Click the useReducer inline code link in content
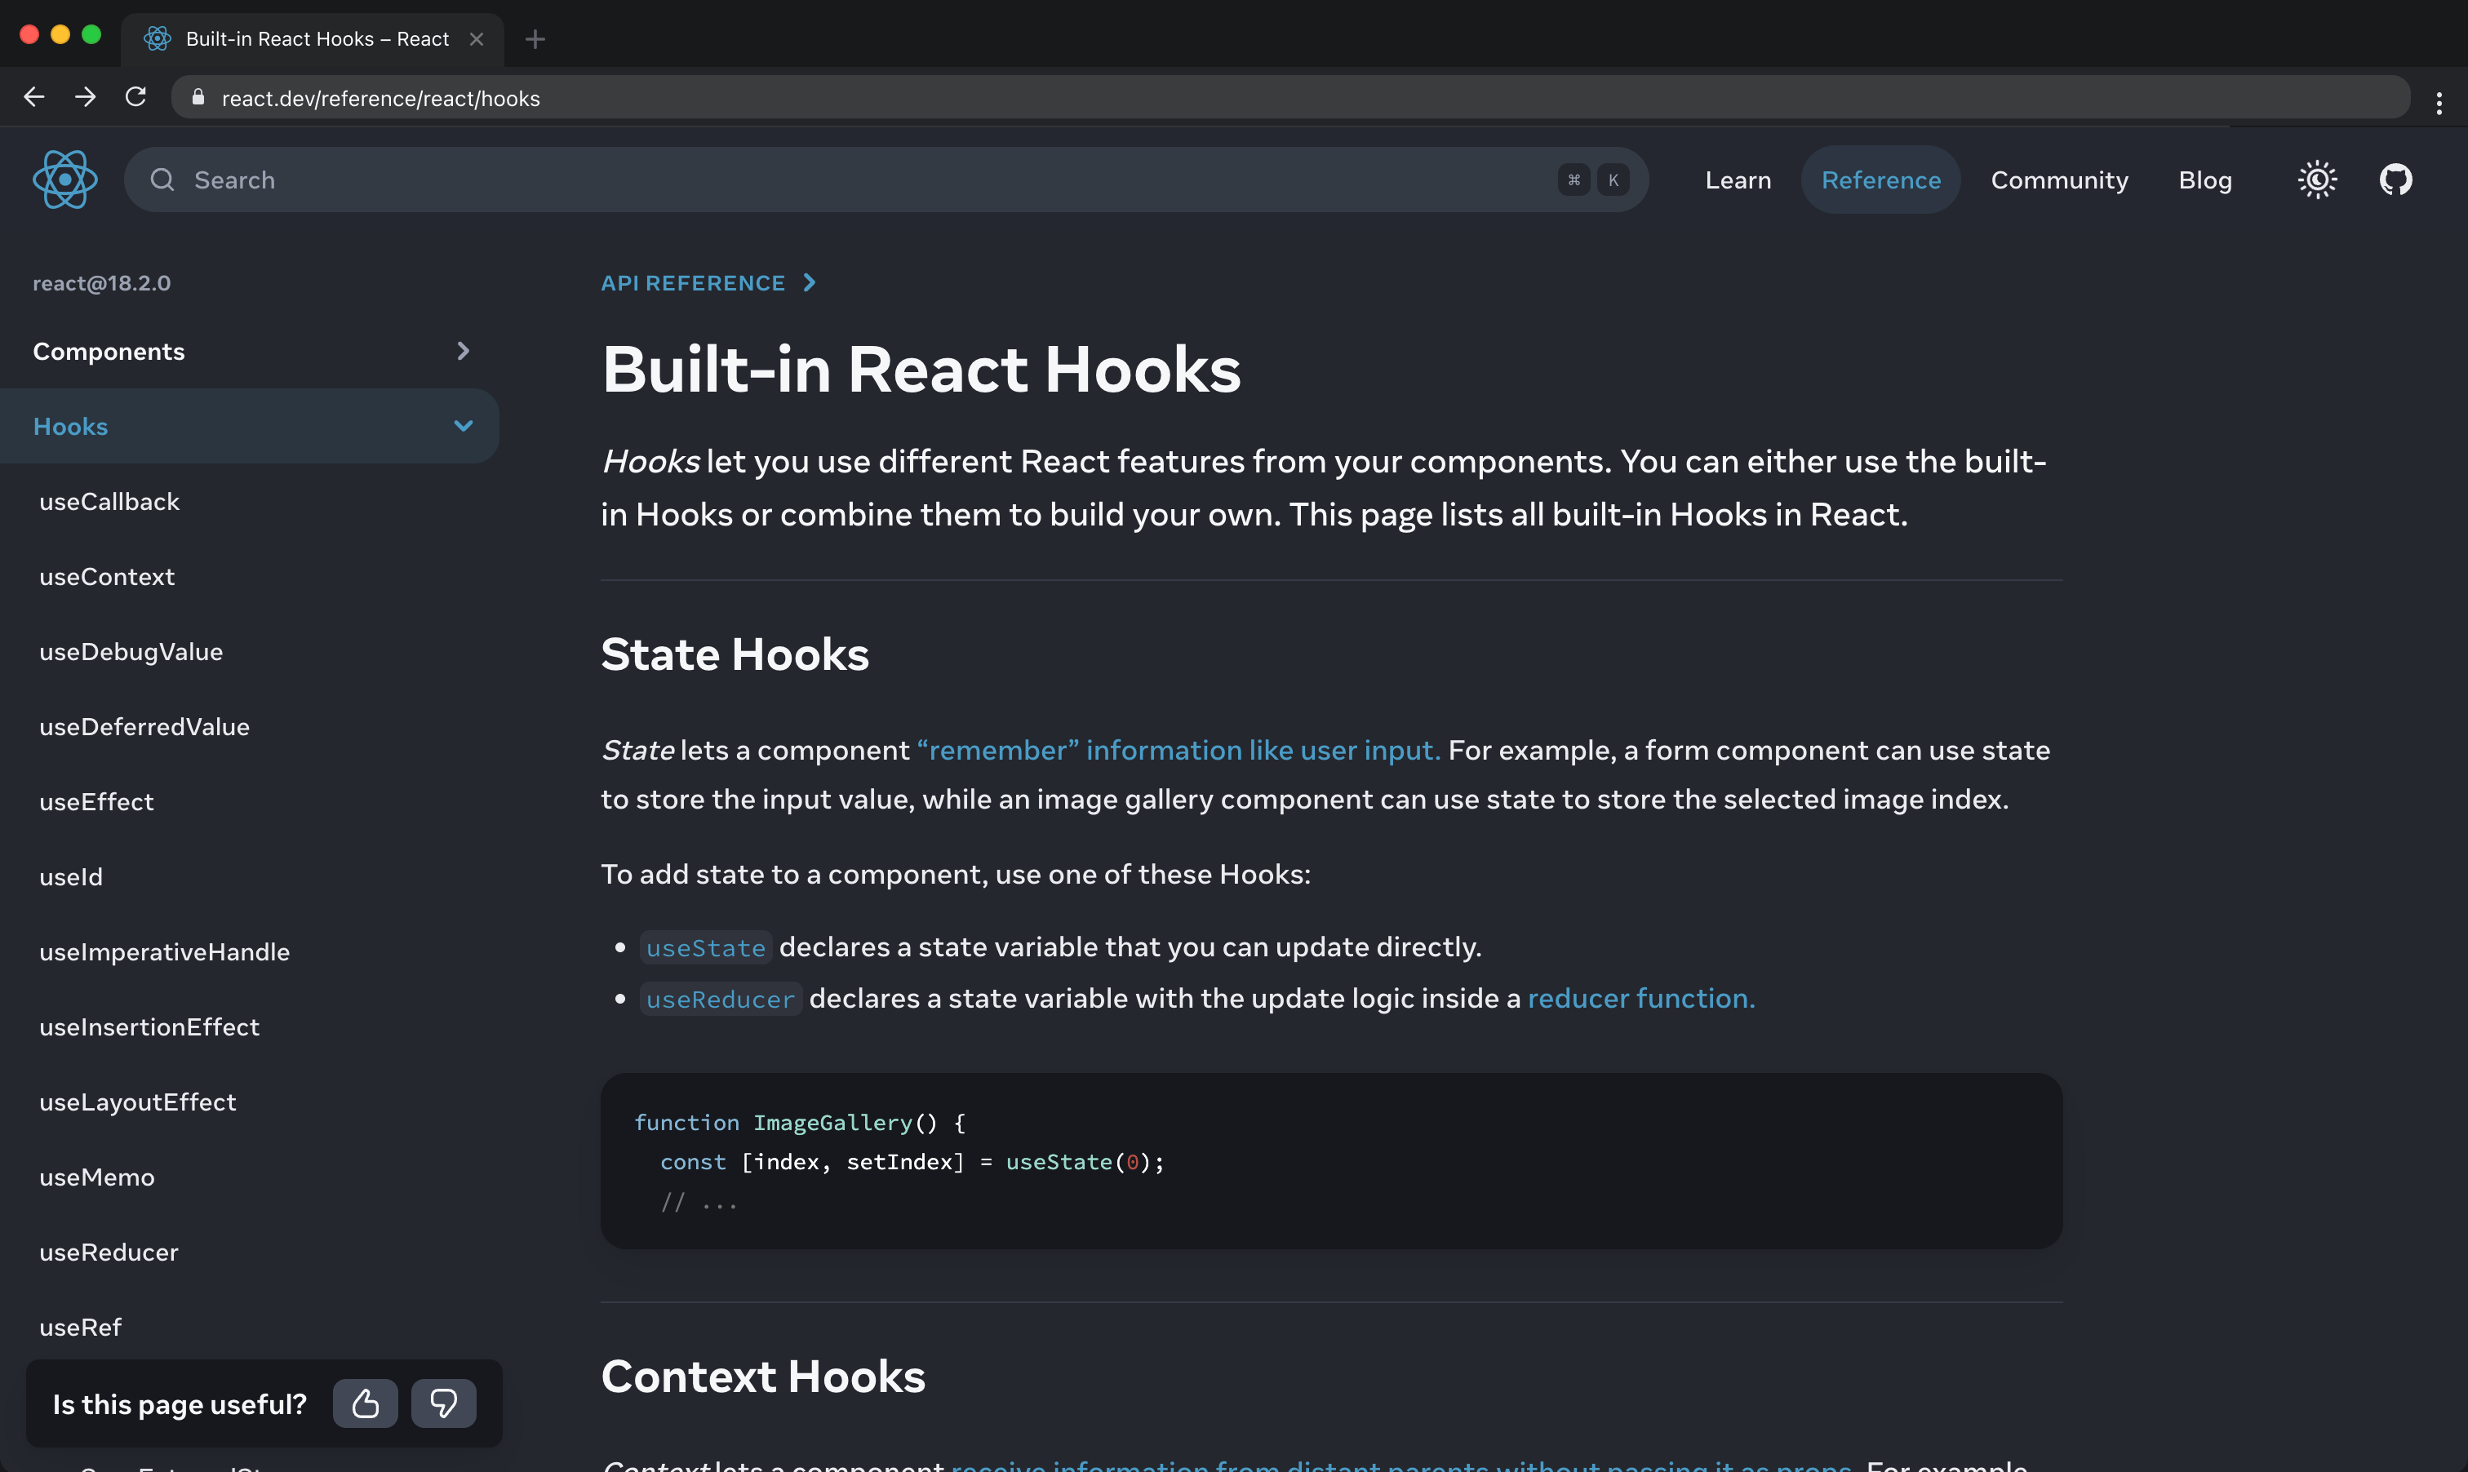 click(x=720, y=999)
